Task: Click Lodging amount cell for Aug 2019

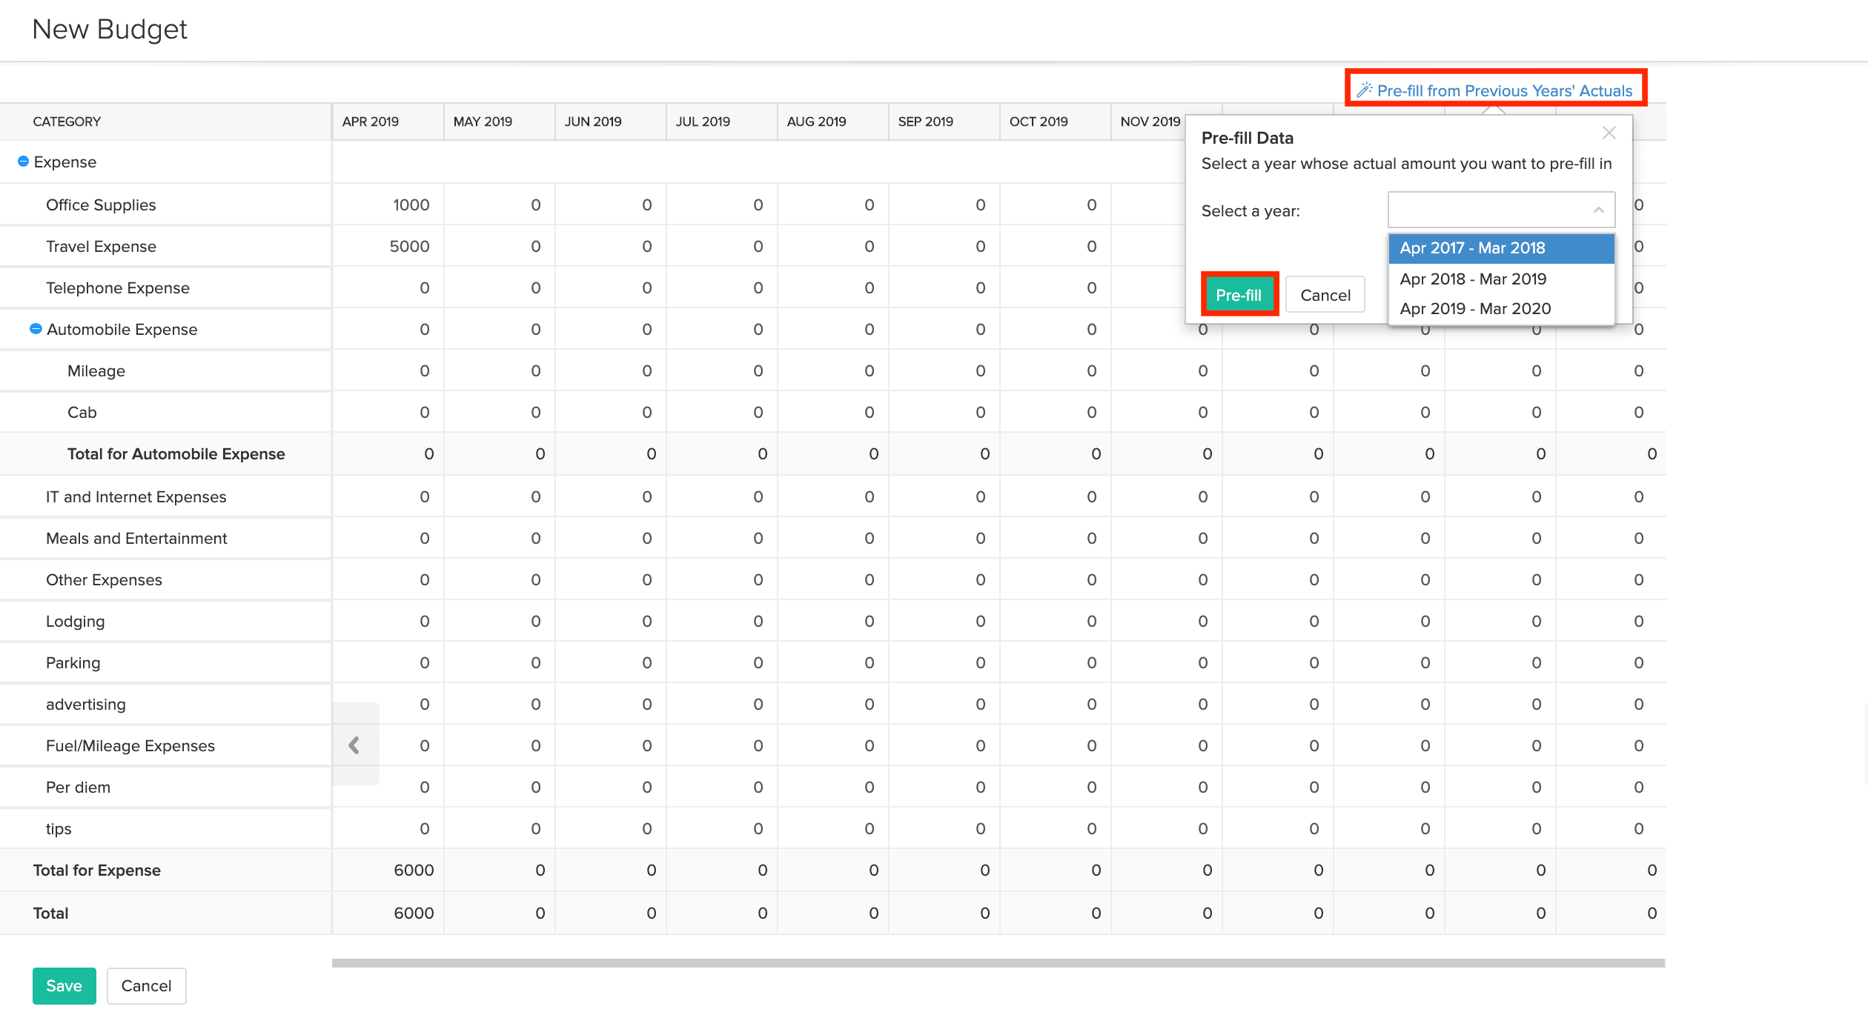Action: click(x=833, y=621)
